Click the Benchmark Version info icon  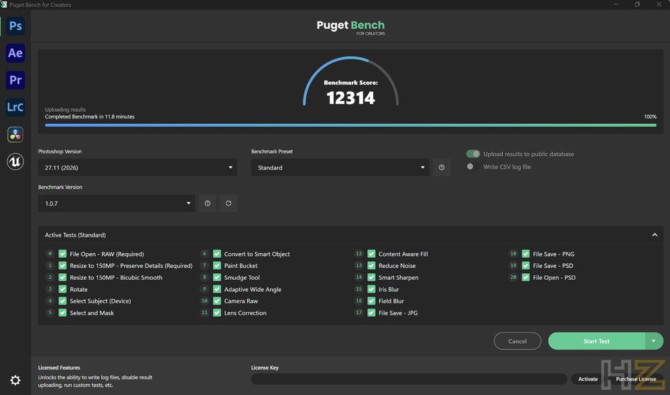pos(207,204)
